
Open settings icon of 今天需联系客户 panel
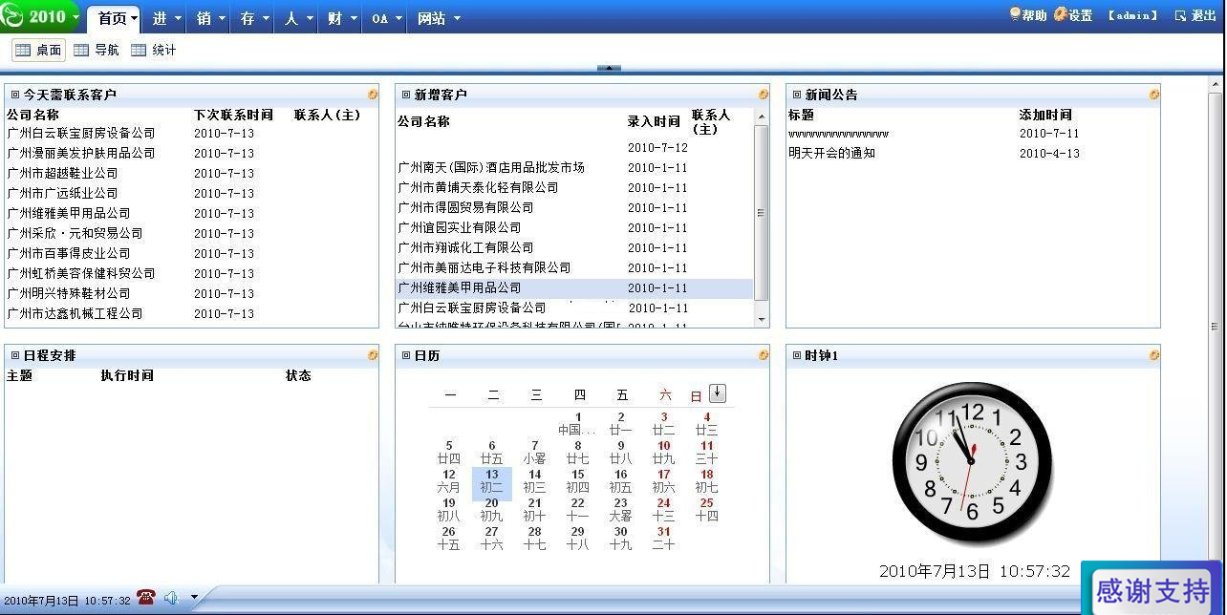tap(373, 95)
